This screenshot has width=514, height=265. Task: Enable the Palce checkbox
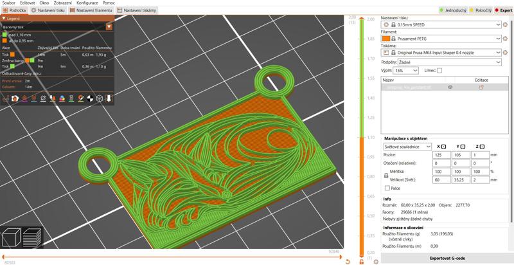tap(387, 188)
